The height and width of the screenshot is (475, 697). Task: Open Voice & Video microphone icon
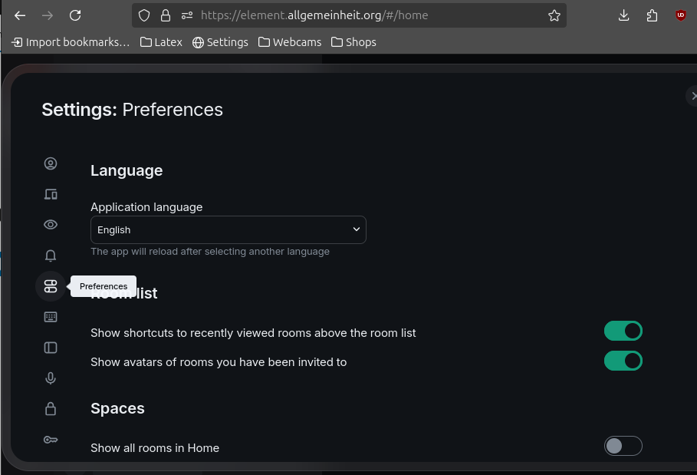click(x=51, y=378)
